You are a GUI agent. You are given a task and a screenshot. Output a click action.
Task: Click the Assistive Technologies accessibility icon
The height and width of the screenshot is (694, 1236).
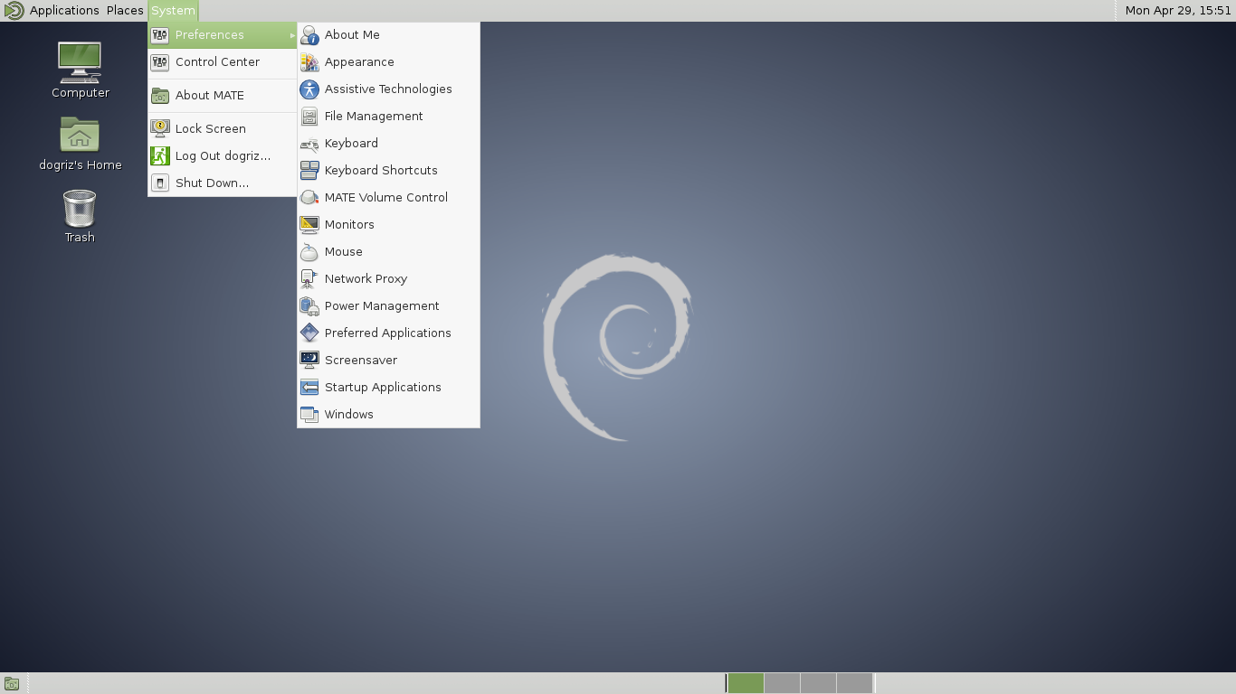point(309,89)
